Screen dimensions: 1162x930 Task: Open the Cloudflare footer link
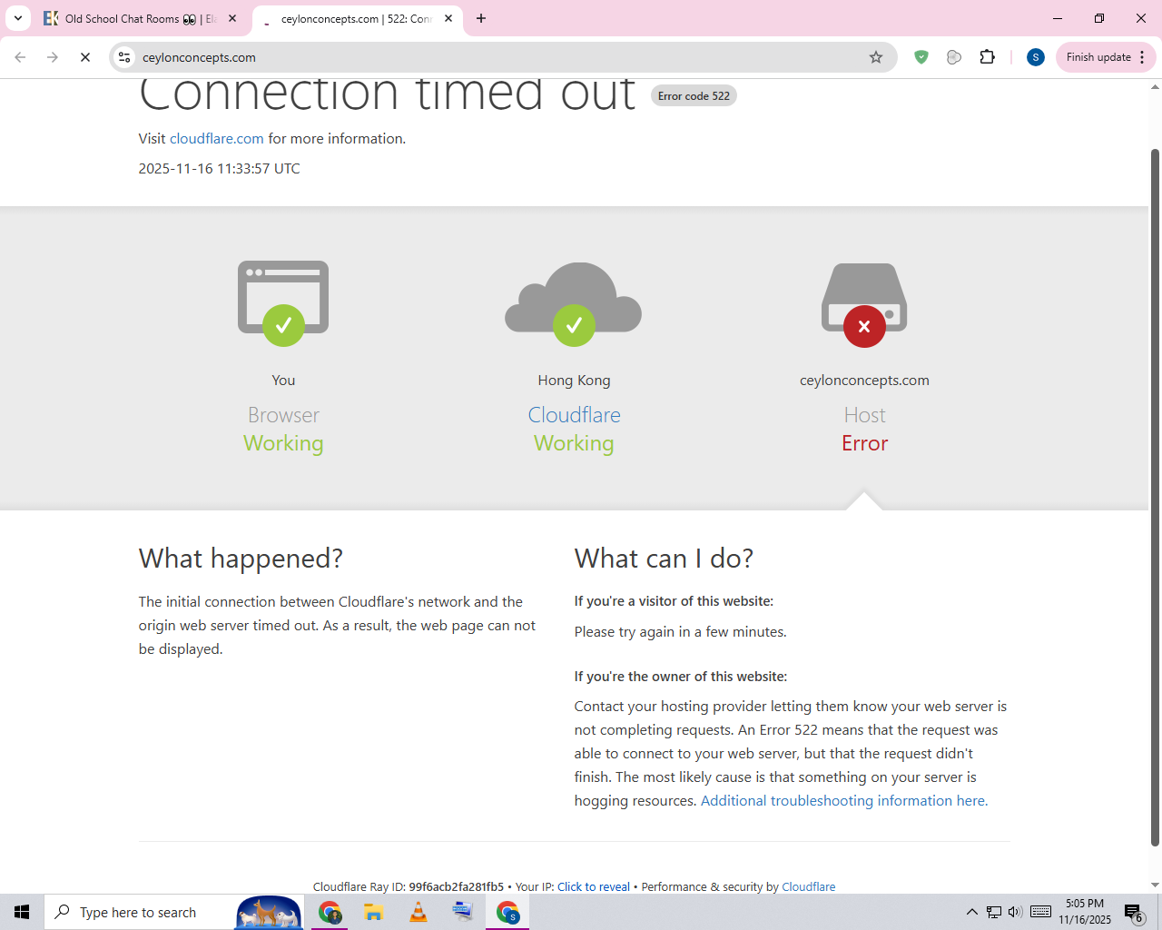point(809,887)
